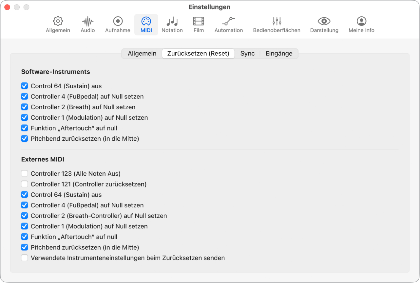Image resolution: width=420 pixels, height=283 pixels.
Task: Select the Aufnahme settings icon
Action: point(117,24)
